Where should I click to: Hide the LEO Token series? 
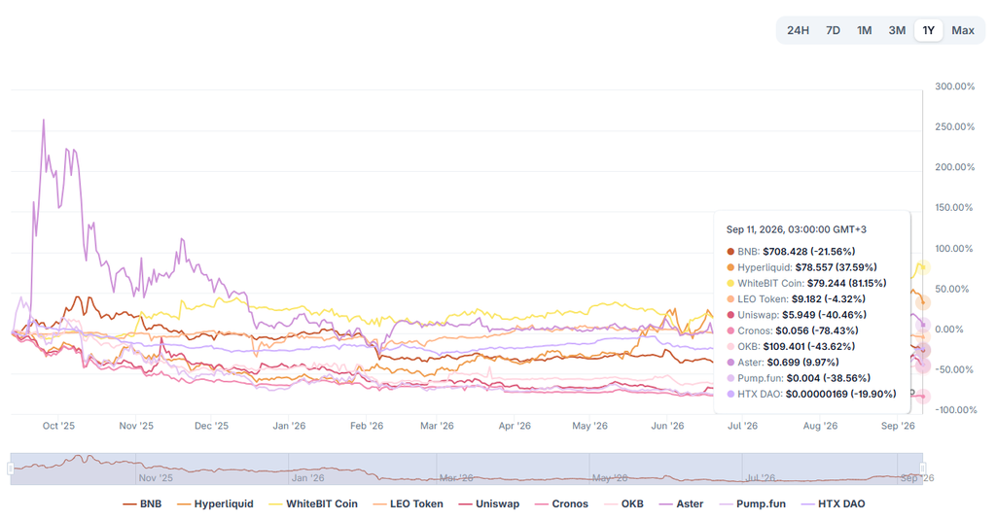click(408, 504)
